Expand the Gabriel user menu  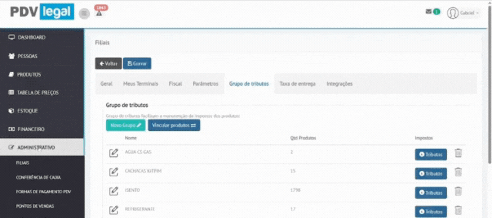point(463,13)
